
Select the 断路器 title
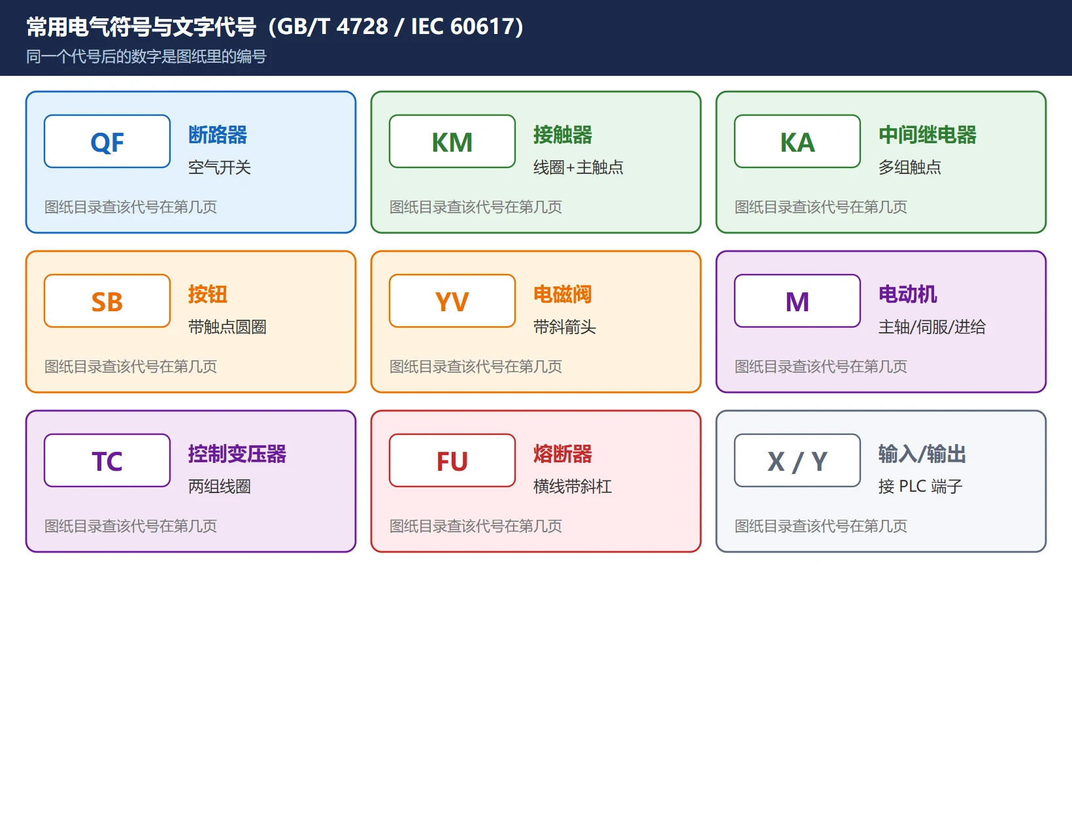218,135
